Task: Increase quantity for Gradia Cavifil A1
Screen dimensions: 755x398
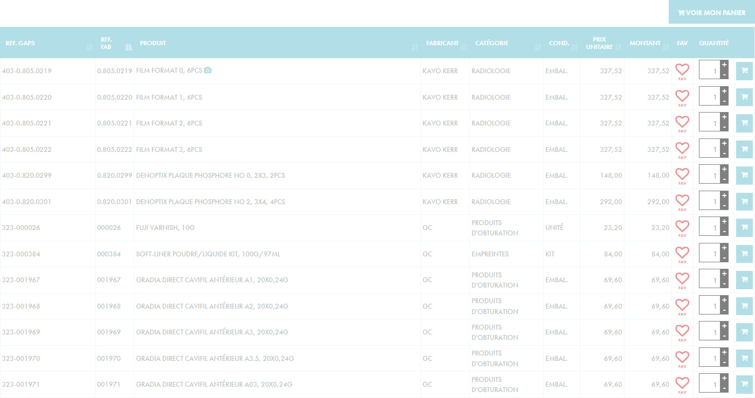Action: pos(724,274)
